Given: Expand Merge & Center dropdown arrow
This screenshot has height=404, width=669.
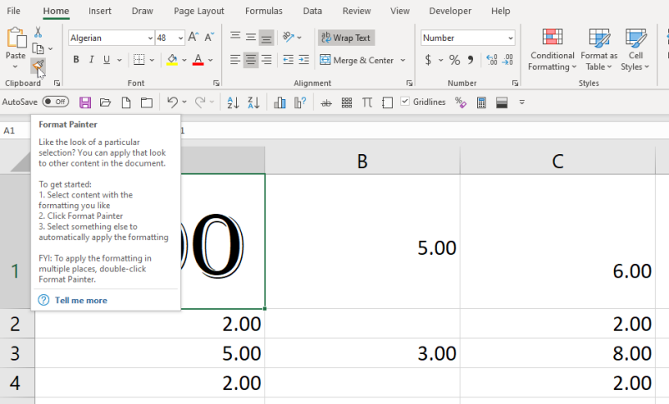Looking at the screenshot, I should point(403,60).
